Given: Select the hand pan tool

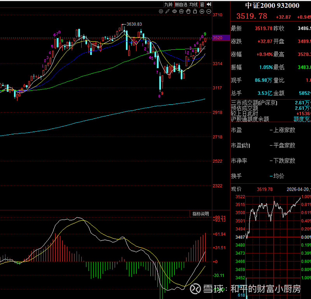Looking at the screenshot, I should pyautogui.click(x=188, y=12).
